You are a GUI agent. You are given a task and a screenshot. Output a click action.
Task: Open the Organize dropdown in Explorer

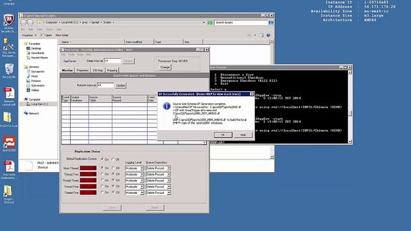[x=29, y=35]
